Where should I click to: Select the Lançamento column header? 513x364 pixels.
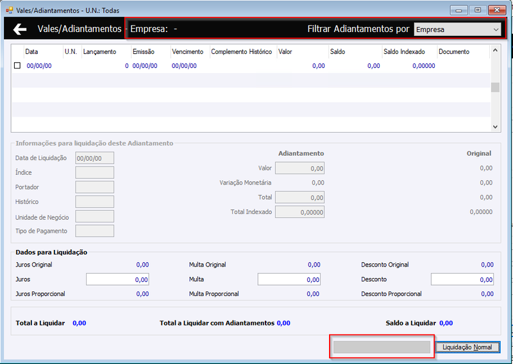(99, 52)
